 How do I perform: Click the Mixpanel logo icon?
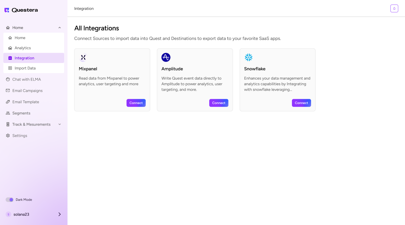83,57
